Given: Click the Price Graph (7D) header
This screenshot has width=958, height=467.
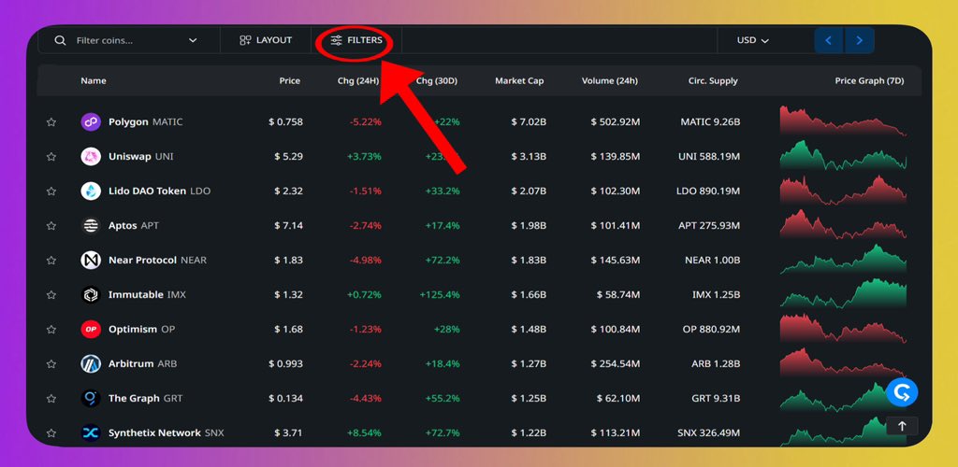Looking at the screenshot, I should 869,80.
